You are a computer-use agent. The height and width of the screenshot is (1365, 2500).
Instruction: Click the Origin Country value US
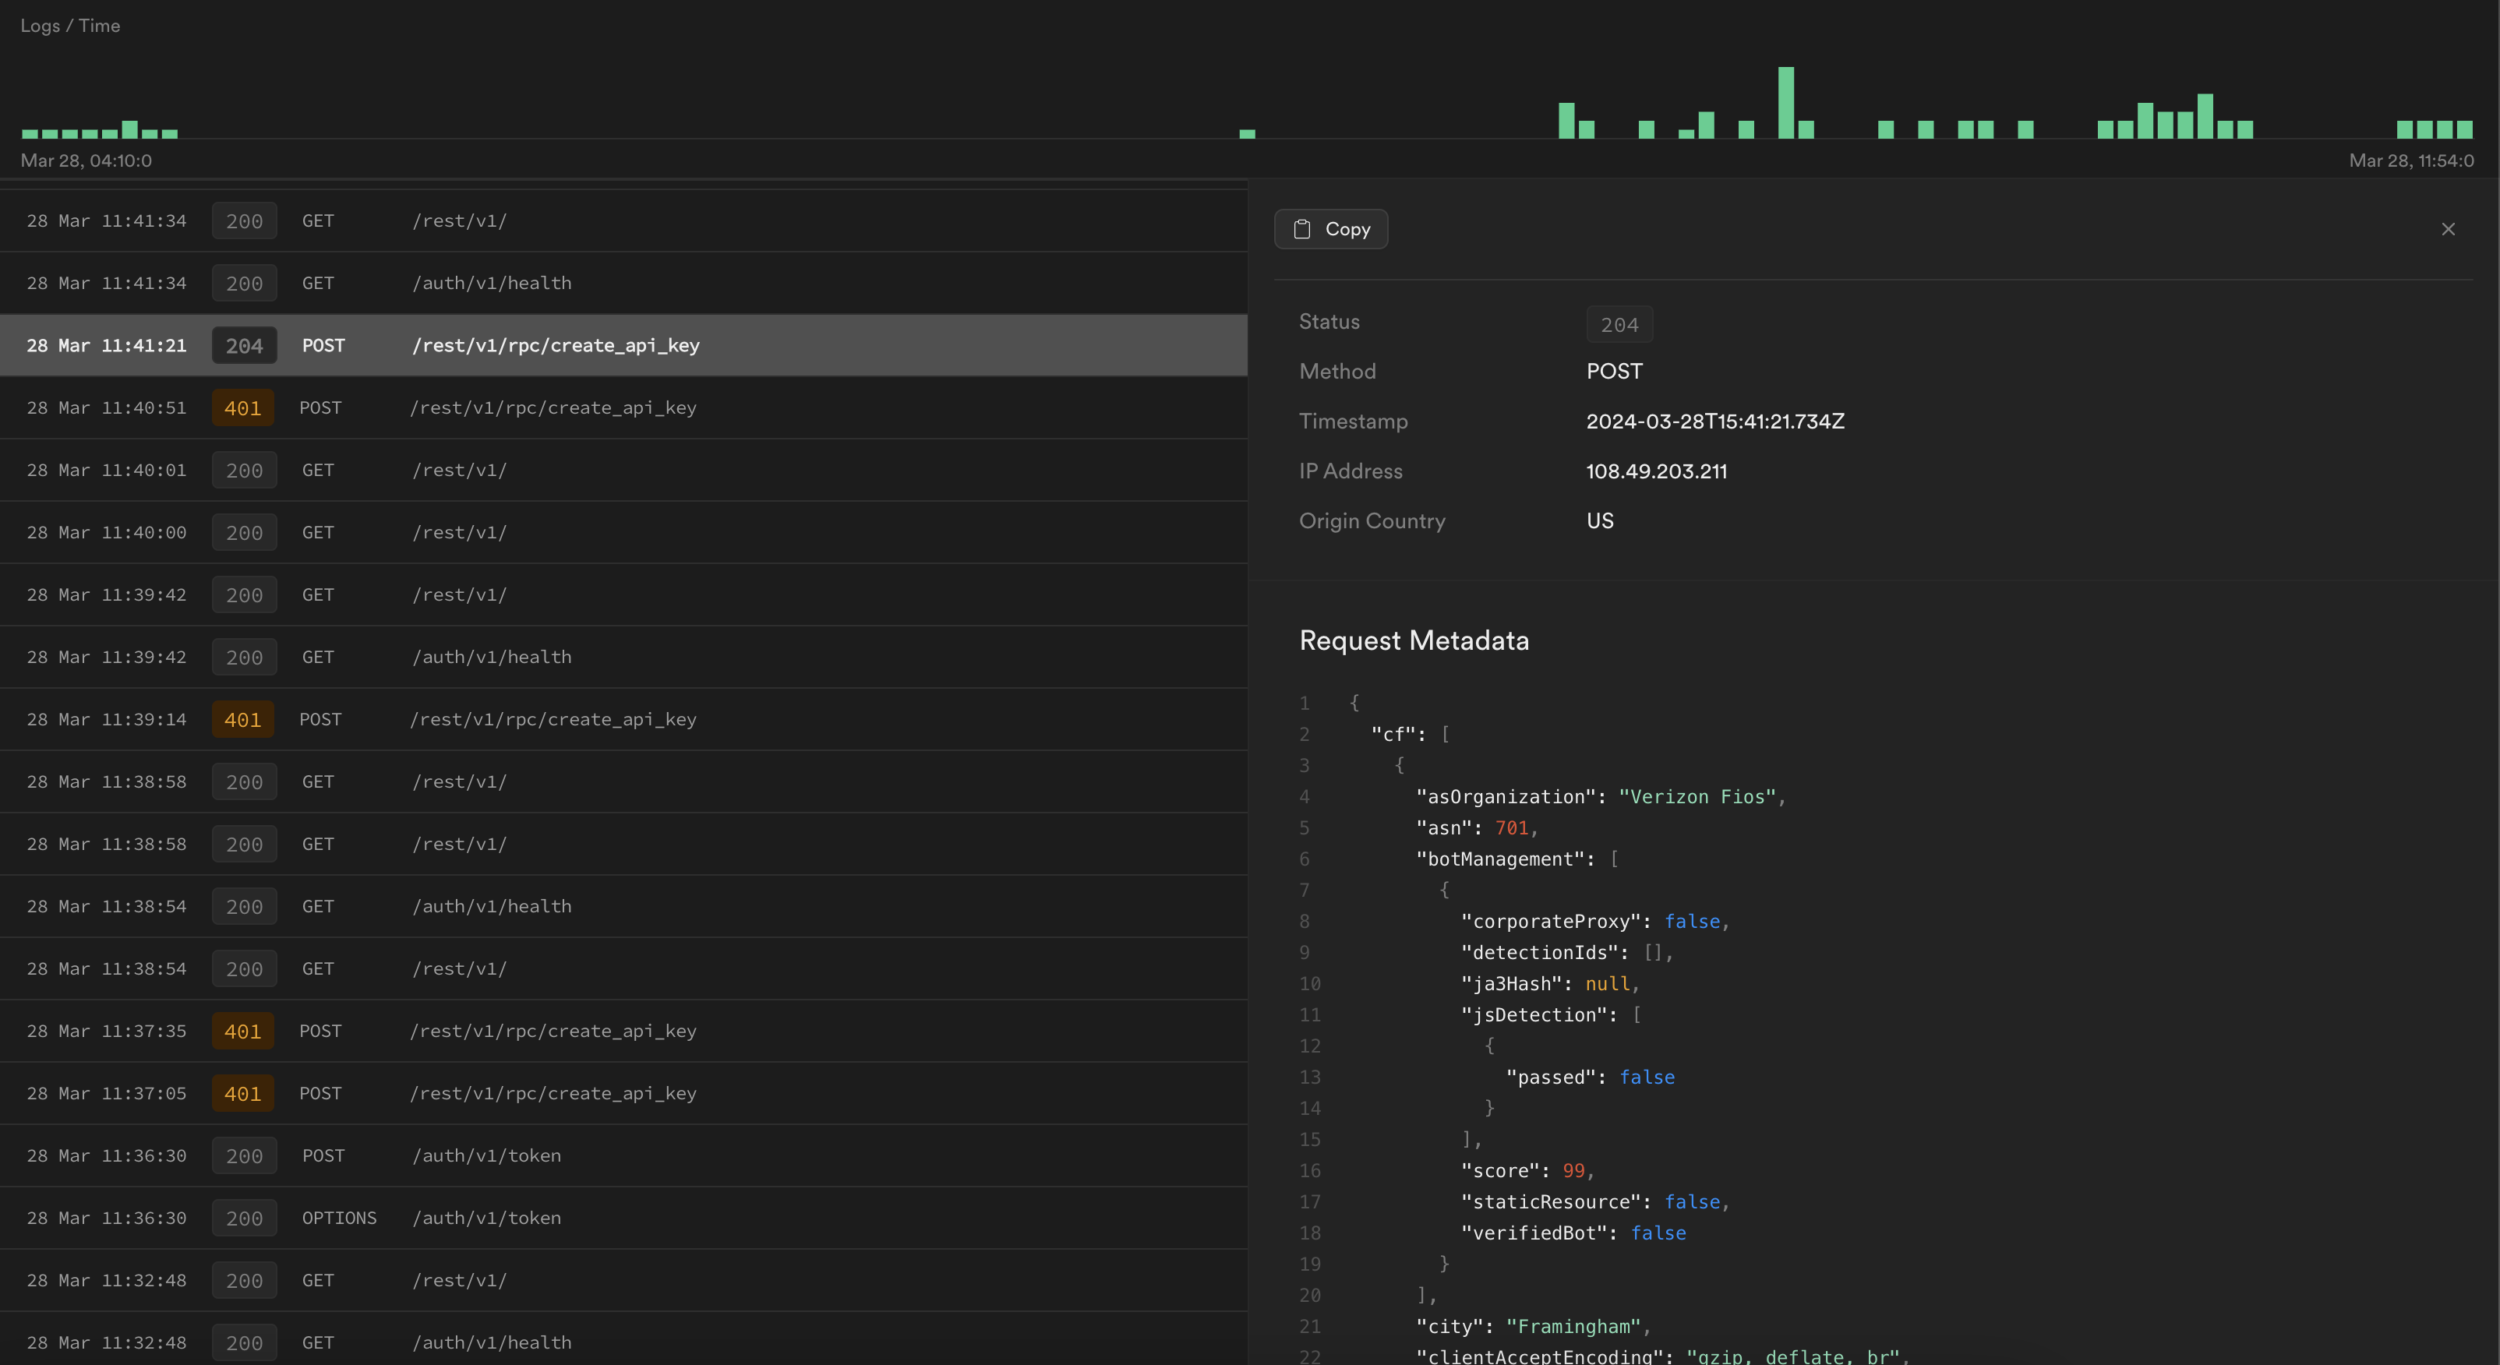point(1599,521)
